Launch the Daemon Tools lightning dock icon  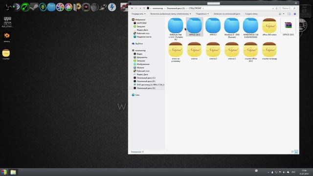(112, 7)
